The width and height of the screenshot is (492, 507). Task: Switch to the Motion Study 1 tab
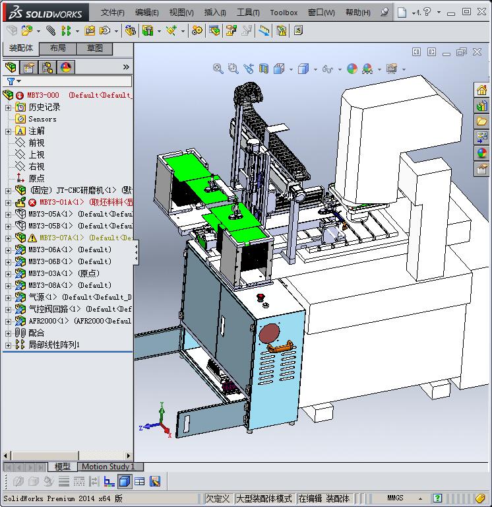[108, 467]
